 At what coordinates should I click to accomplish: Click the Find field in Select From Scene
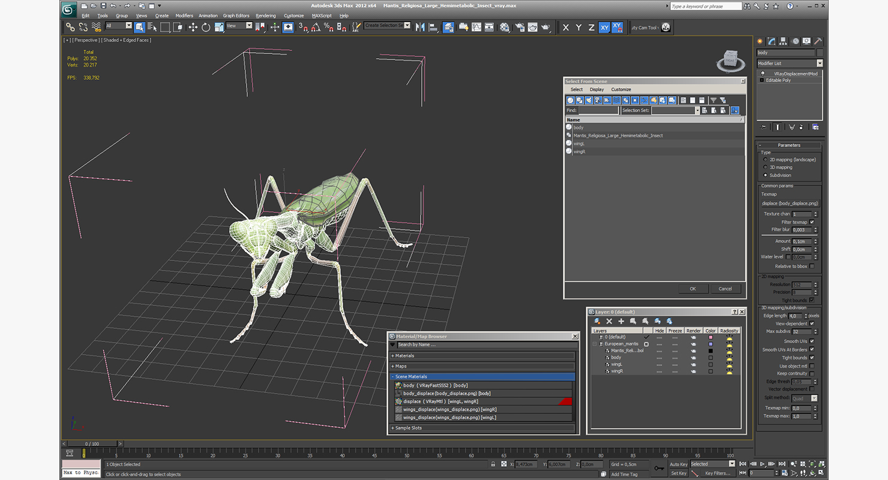[598, 110]
